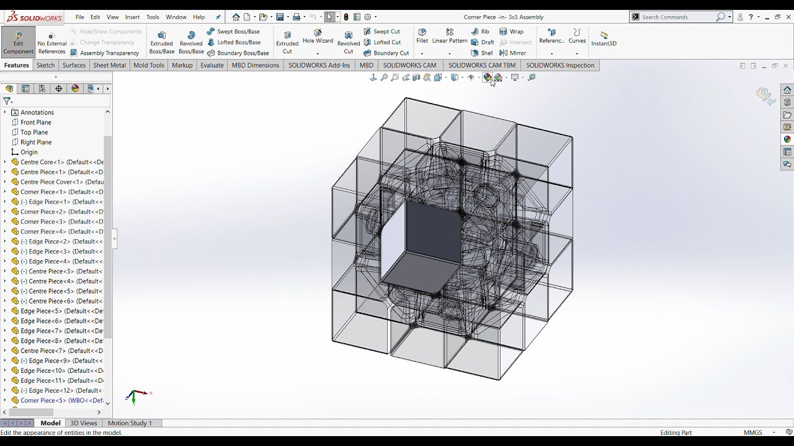Open the Linear Pattern dropdown arrow
The width and height of the screenshot is (794, 446).
[450, 54]
